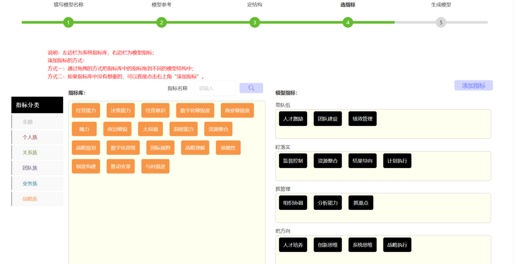Pick the 抓重点 model indicator
Viewport: 514px width, 264px height.
point(361,203)
